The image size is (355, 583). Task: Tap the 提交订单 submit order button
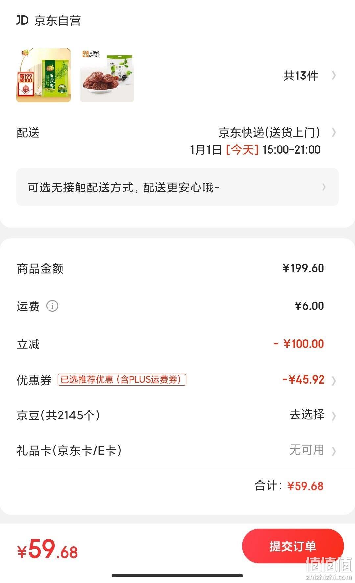pyautogui.click(x=293, y=546)
